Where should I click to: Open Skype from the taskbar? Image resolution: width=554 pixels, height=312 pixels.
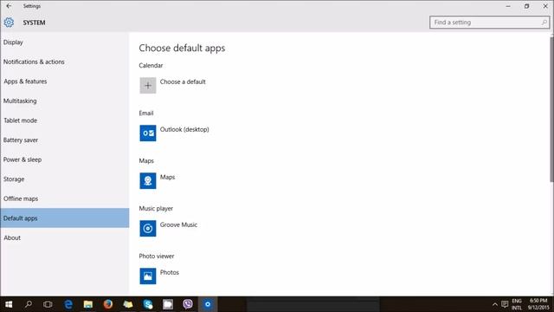(x=148, y=304)
